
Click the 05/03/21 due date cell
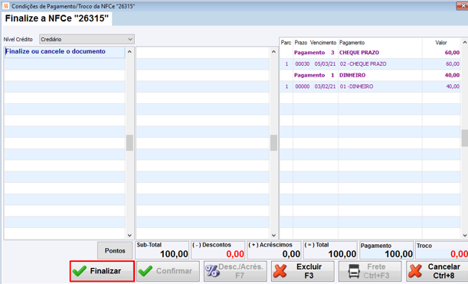pos(325,64)
